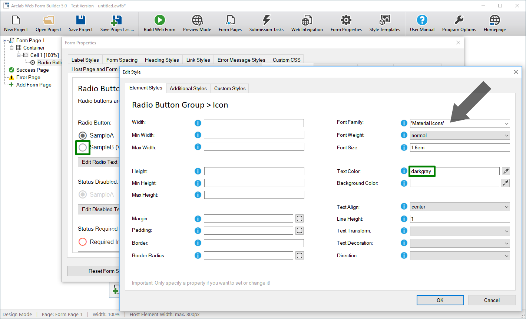Open Form Properties
526x319 pixels.
point(346,23)
